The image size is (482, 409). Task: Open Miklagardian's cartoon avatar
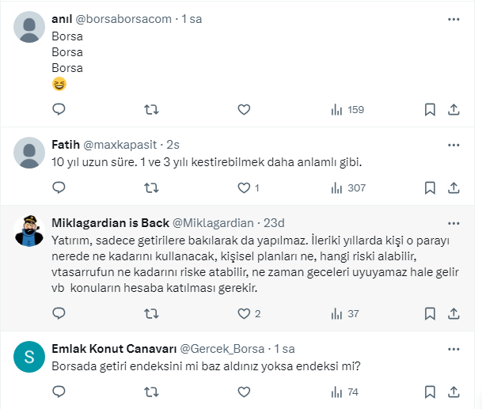pyautogui.click(x=31, y=231)
